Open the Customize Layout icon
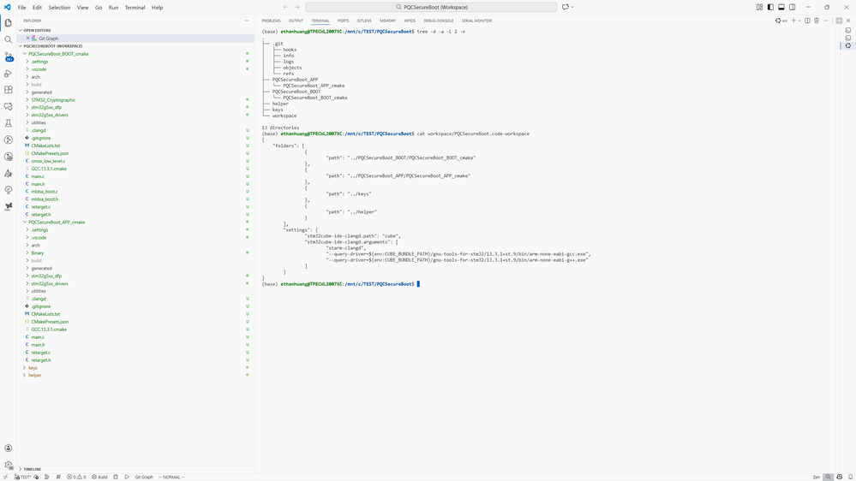Screen dimensions: 856x481 (759, 7)
